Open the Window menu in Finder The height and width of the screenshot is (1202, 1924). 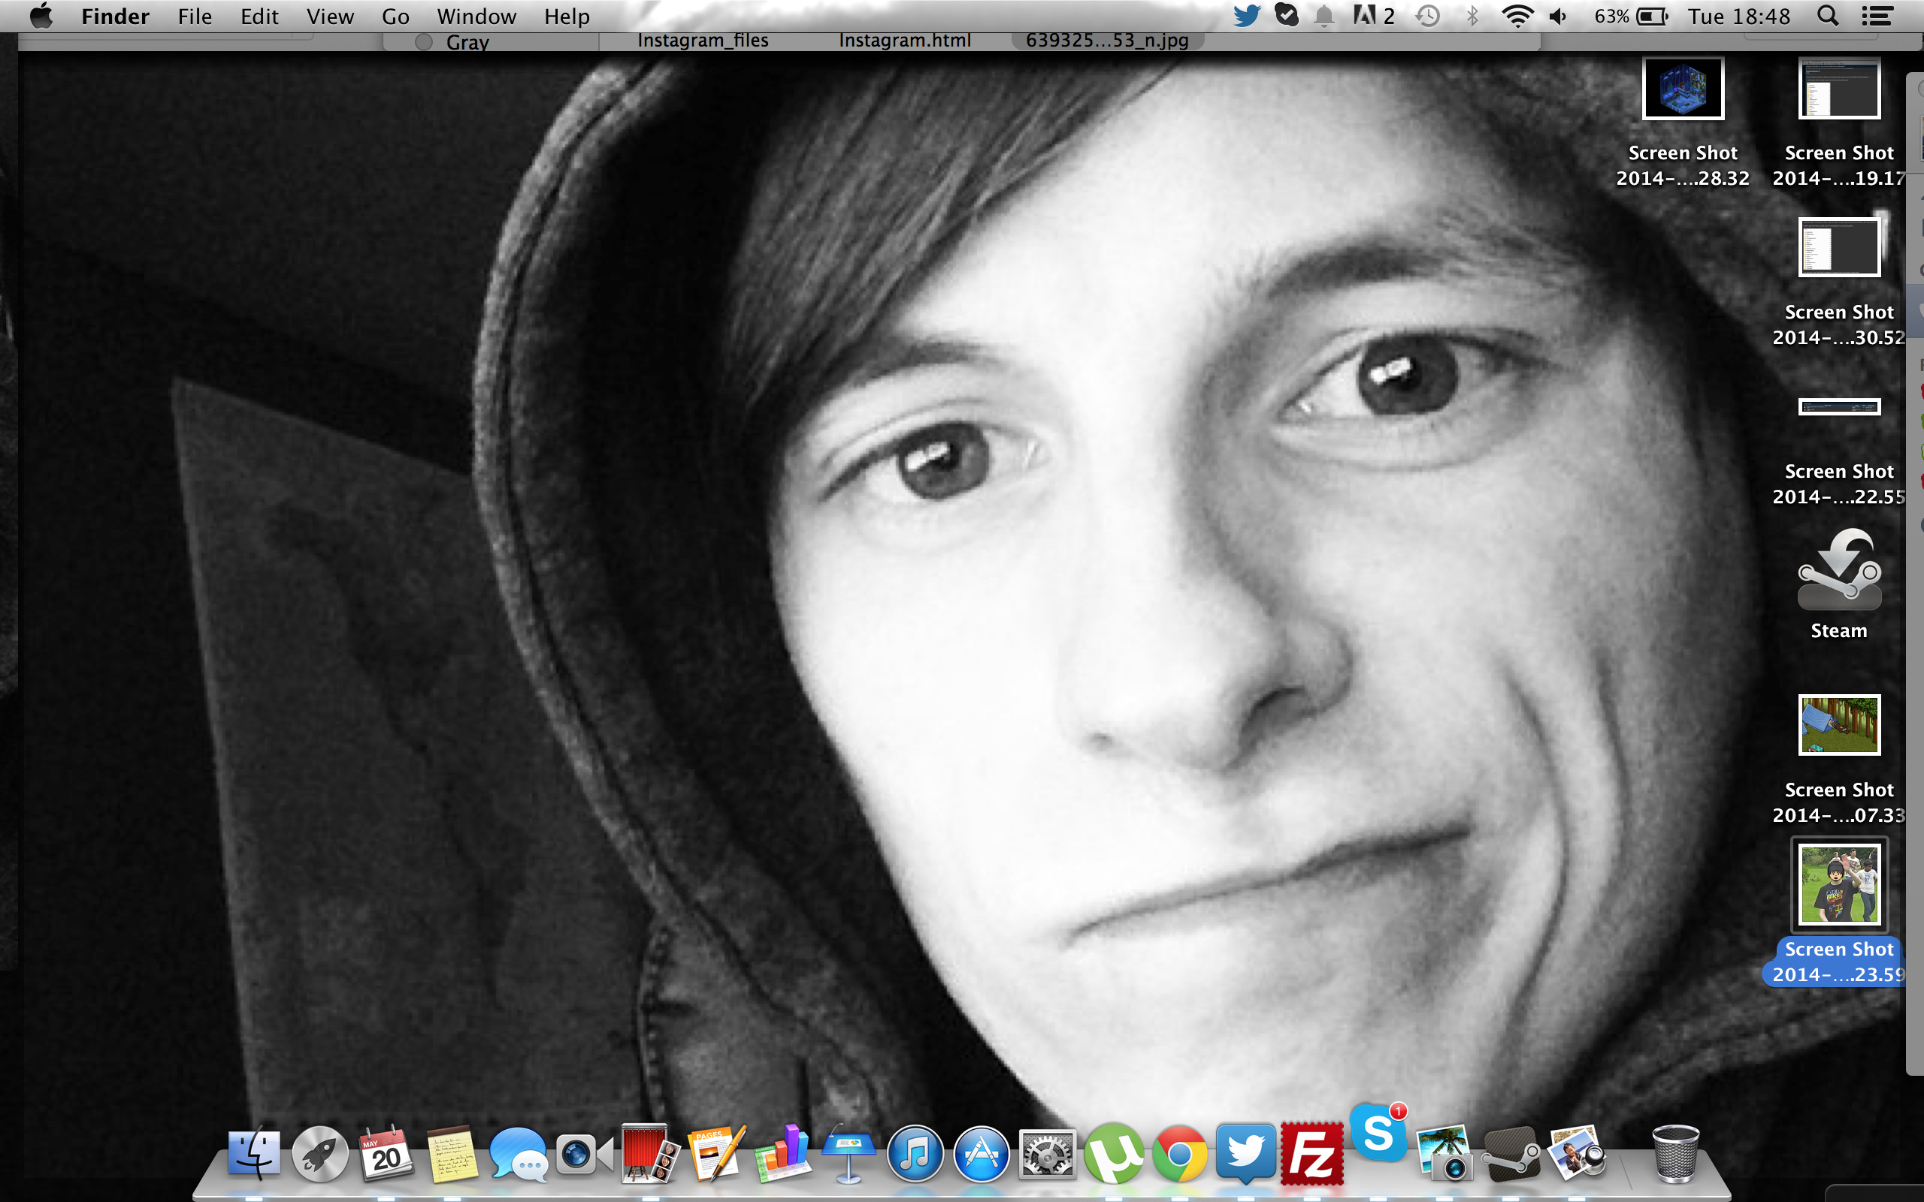(x=476, y=16)
